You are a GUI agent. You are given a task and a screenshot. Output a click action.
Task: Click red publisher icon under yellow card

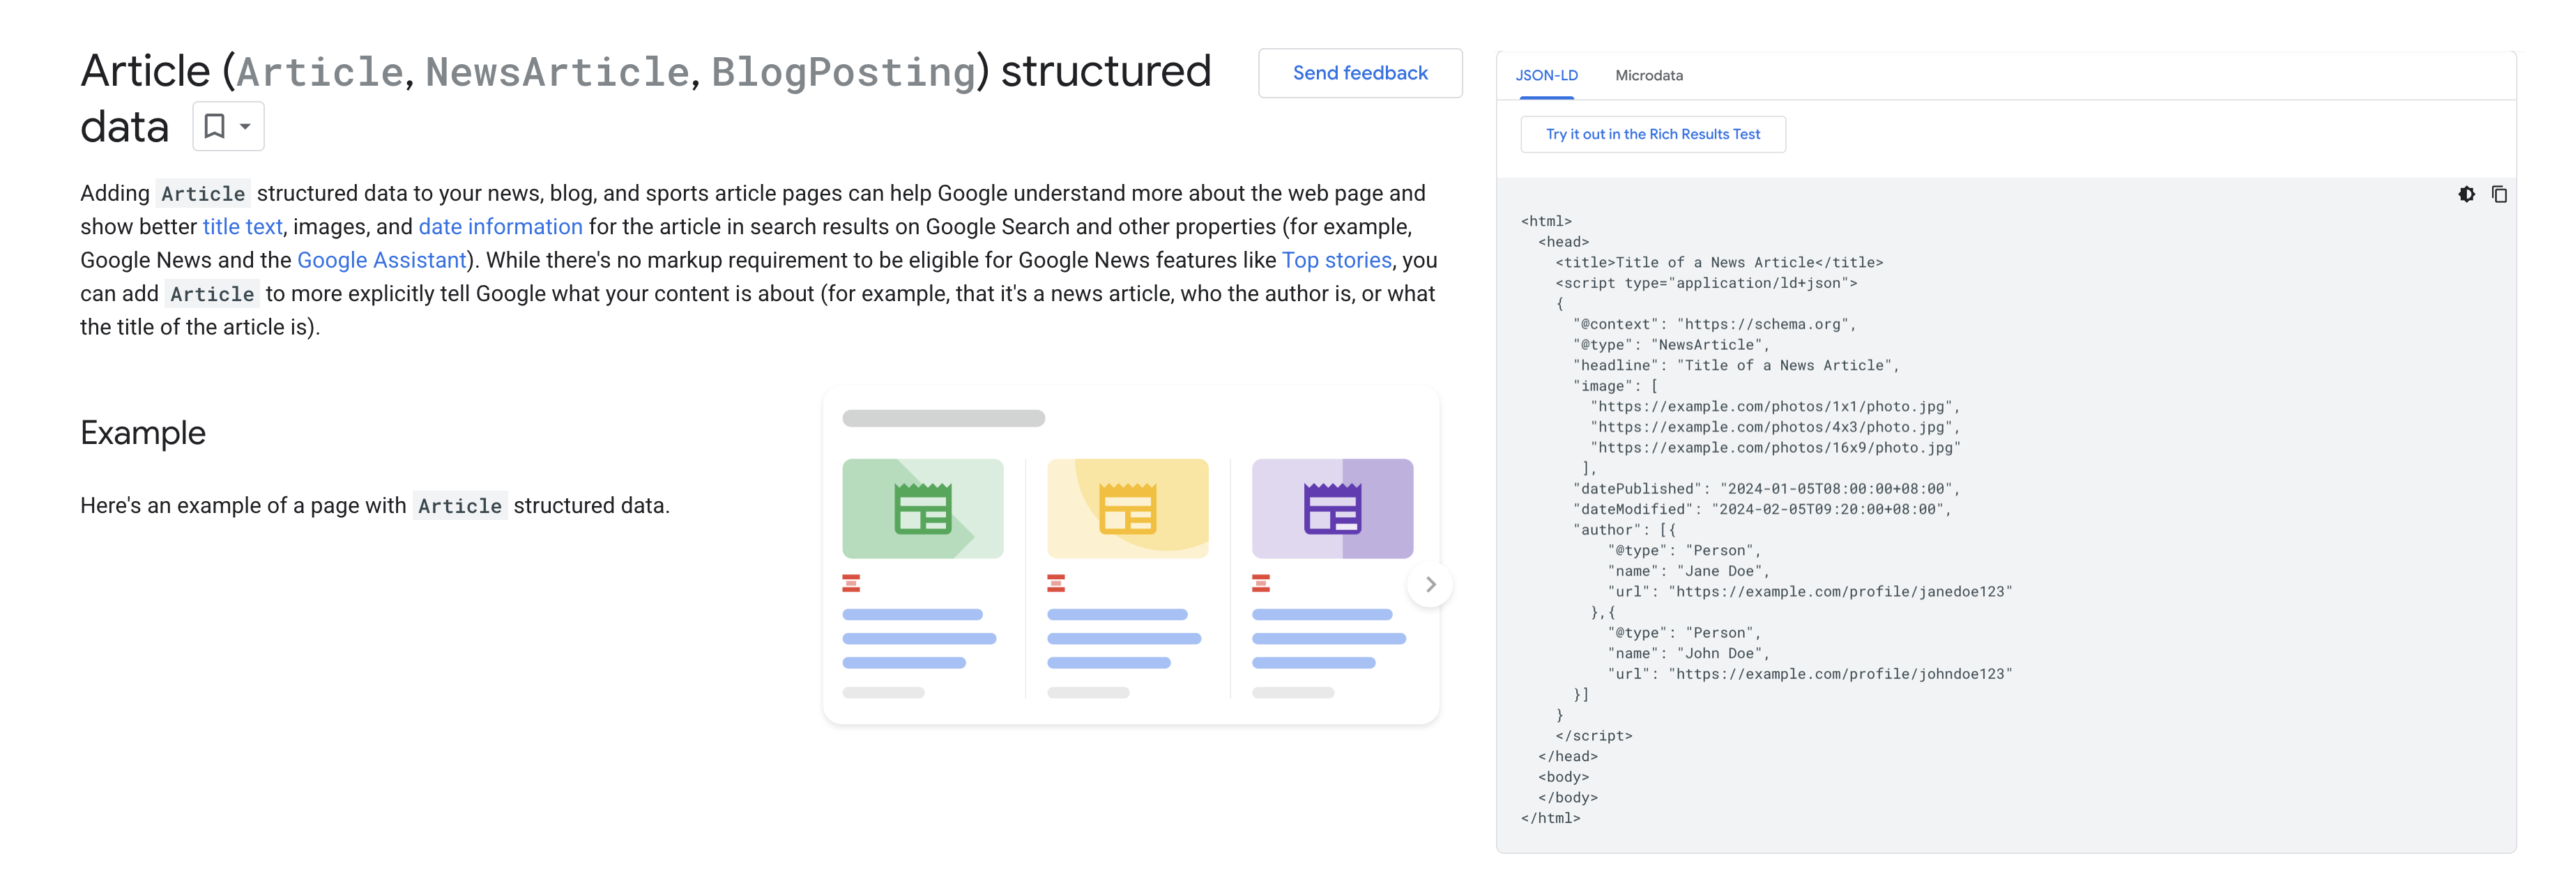1055,583
